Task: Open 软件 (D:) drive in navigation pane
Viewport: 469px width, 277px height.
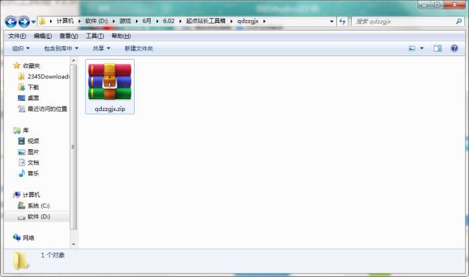Action: [x=39, y=216]
